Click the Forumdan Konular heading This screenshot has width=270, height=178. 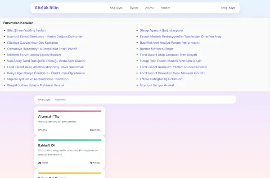pos(18,23)
